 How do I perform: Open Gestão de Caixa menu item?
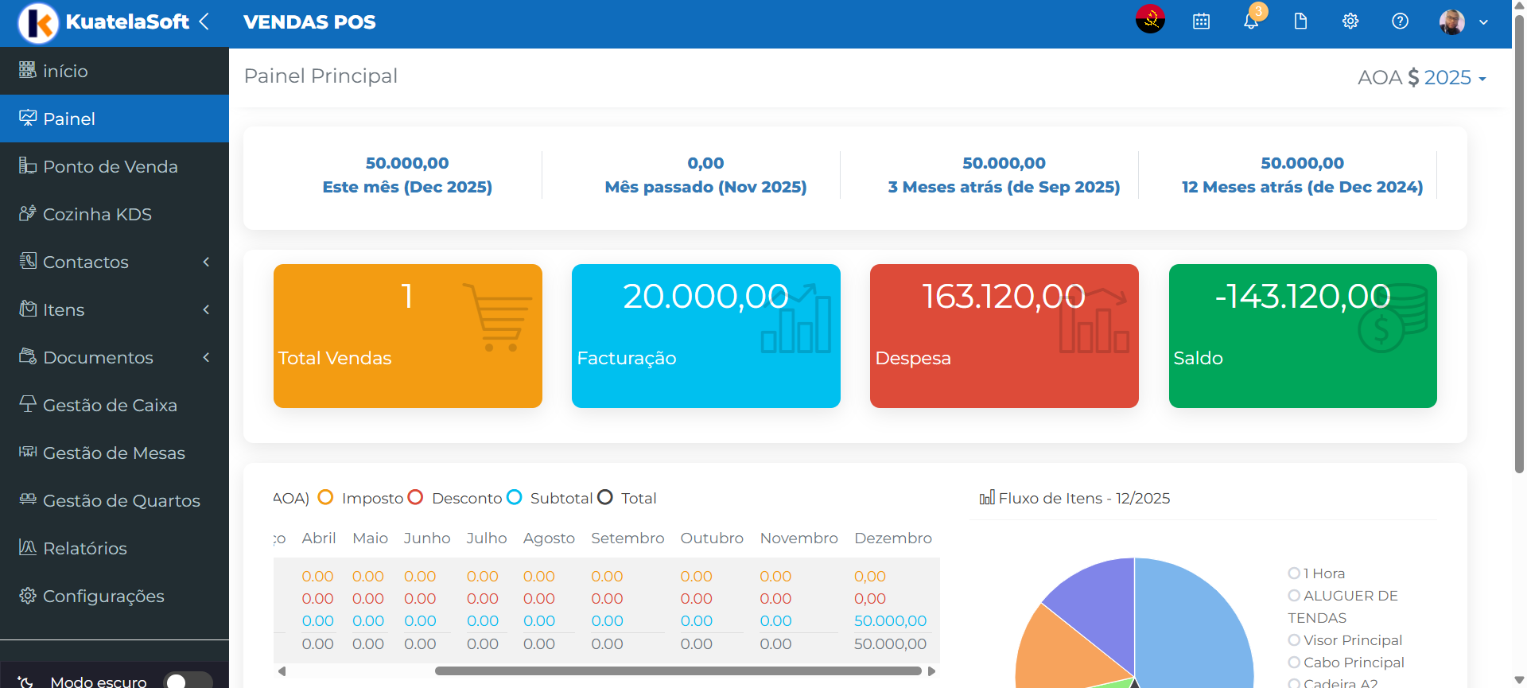[x=110, y=405]
